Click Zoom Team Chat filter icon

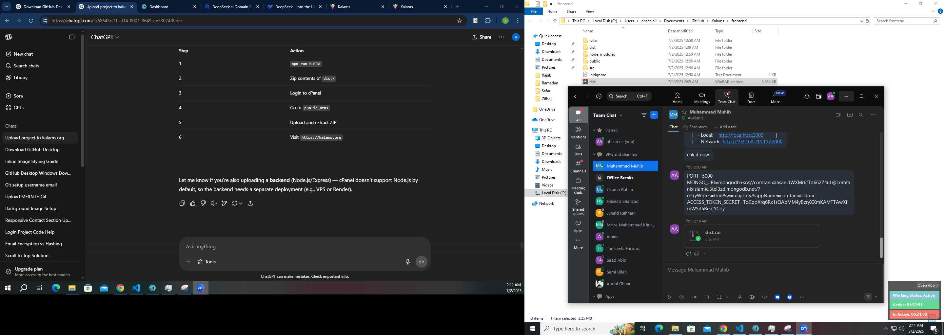click(644, 115)
